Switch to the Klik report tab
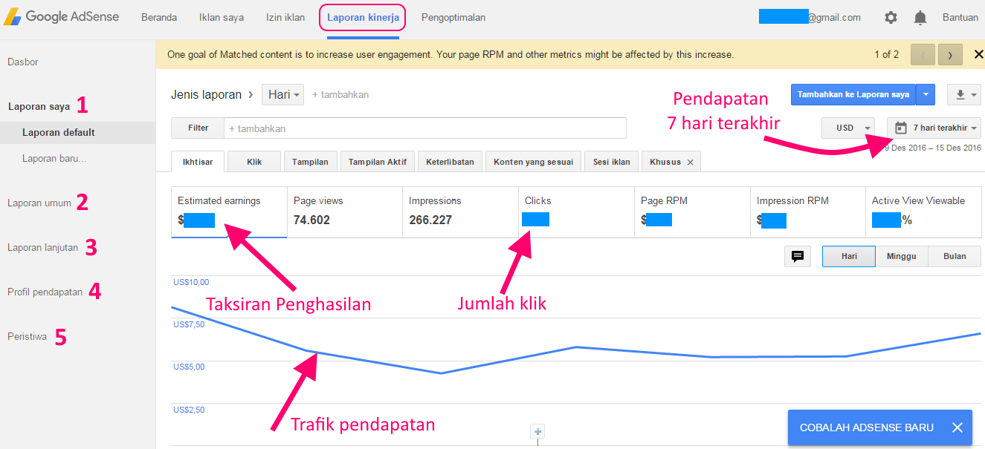 point(253,161)
